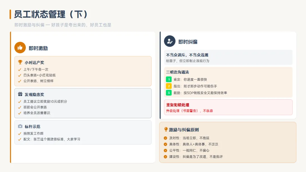The width and height of the screenshot is (306, 172).
Task: Click the round check bullet beside 公平性
Action: [x=165, y=150]
